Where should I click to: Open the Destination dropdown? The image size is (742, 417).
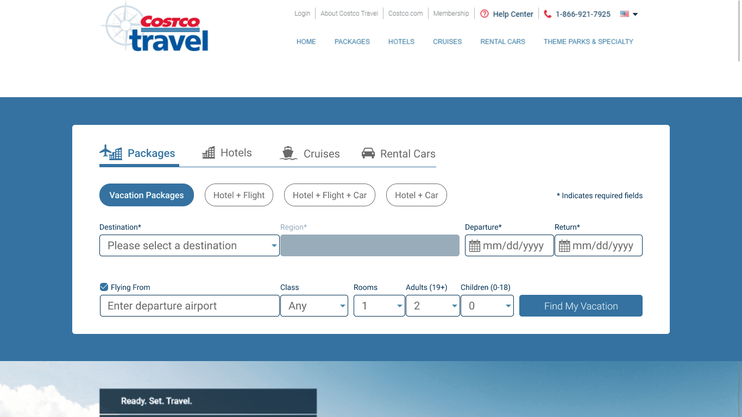click(190, 245)
